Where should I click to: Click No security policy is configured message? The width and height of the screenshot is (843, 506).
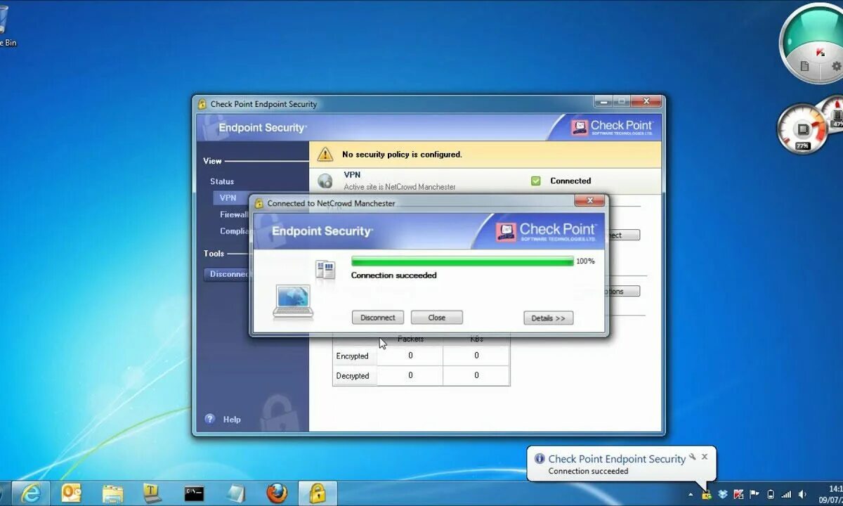(402, 155)
